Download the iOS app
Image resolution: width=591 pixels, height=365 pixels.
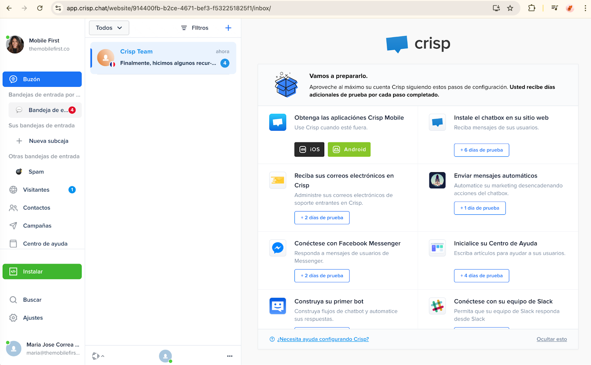click(x=309, y=149)
